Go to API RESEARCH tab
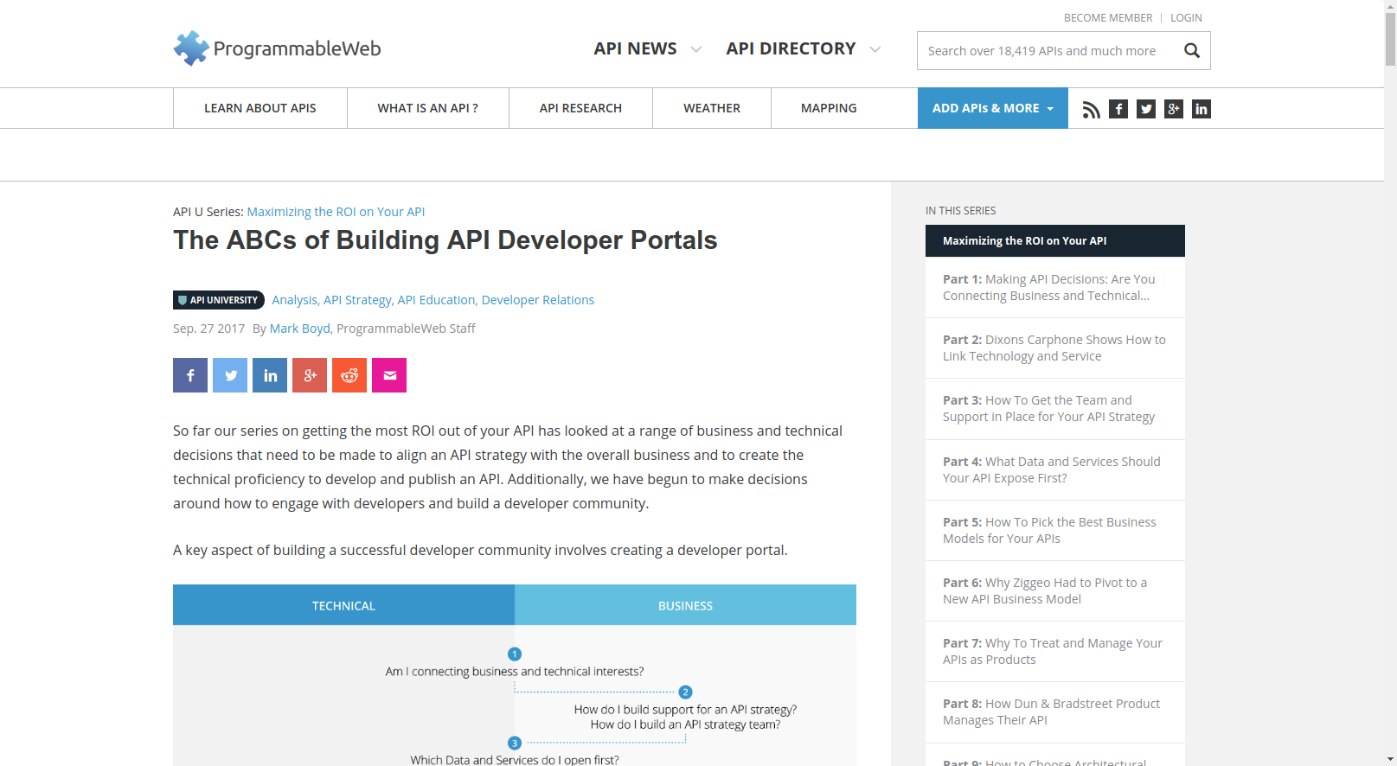This screenshot has height=766, width=1397. 580,108
